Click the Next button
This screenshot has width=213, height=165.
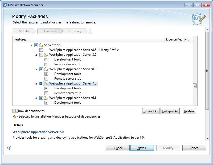(x=142, y=147)
